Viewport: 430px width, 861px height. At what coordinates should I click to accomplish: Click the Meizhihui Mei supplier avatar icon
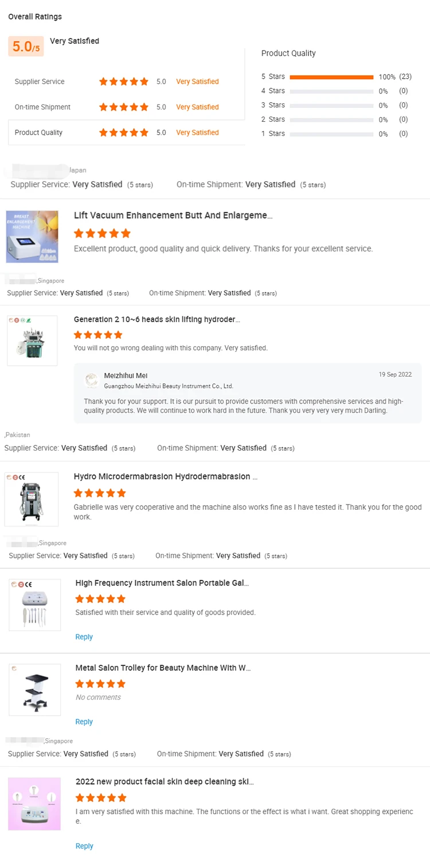click(x=92, y=380)
